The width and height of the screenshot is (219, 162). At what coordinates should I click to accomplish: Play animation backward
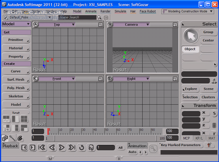tap(52, 148)
